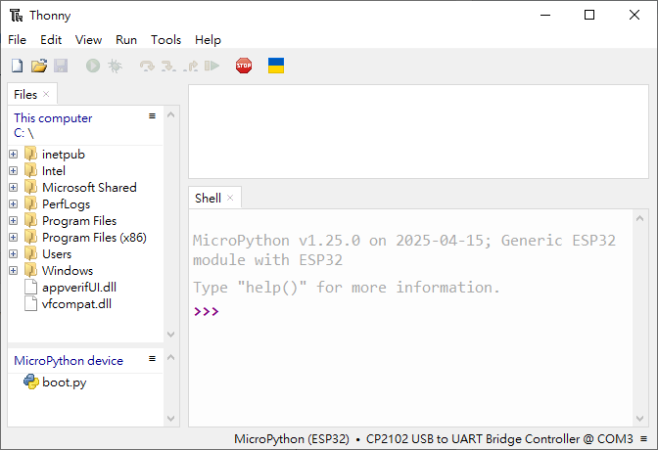This screenshot has width=658, height=450.
Task: Close the Shell tab
Action: 230,198
